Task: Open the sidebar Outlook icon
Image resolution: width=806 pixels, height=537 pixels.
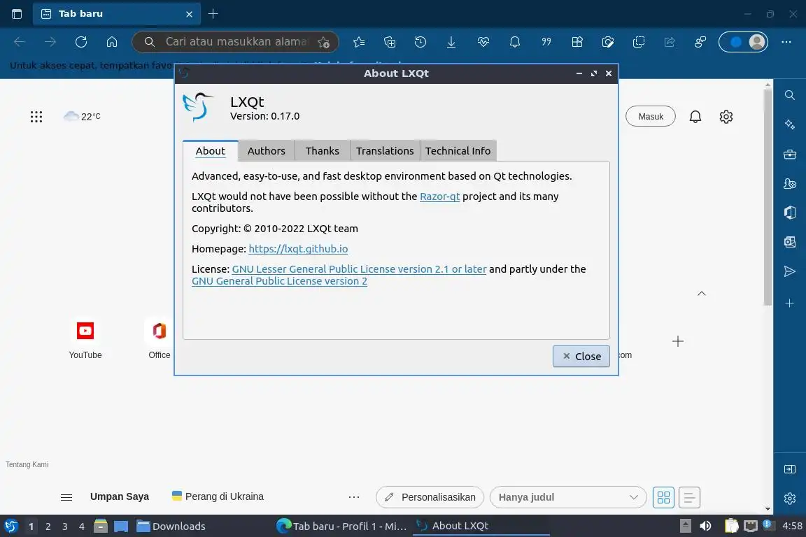Action: [x=789, y=242]
